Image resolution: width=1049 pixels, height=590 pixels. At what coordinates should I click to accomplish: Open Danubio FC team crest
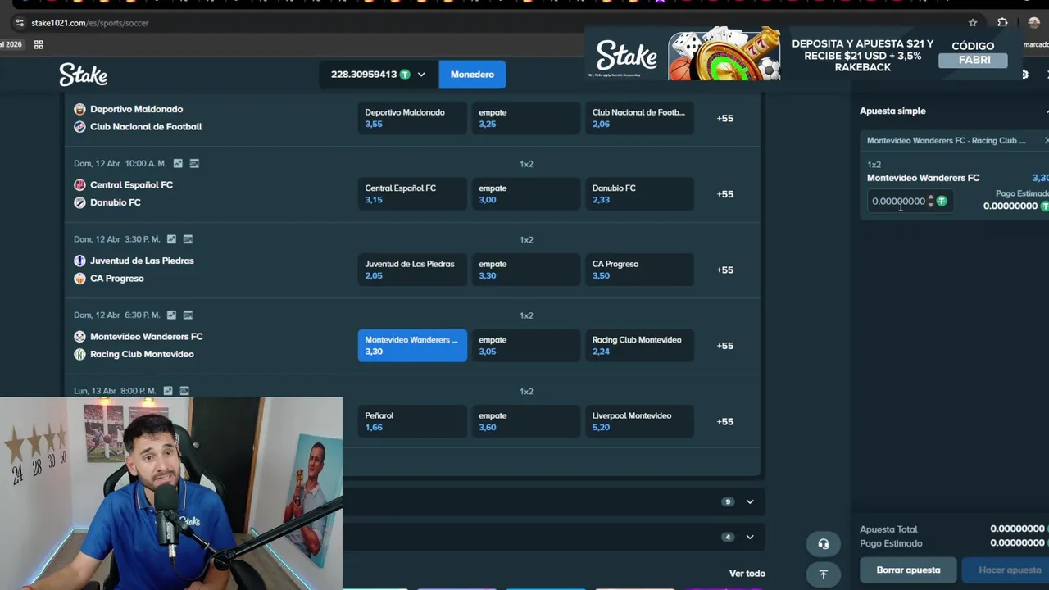point(79,202)
